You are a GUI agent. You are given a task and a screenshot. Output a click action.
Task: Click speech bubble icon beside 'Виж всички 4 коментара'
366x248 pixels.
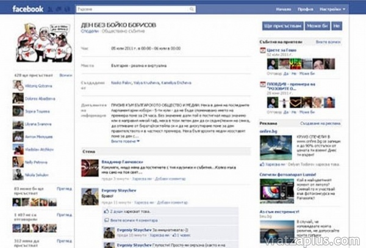pos(106,220)
